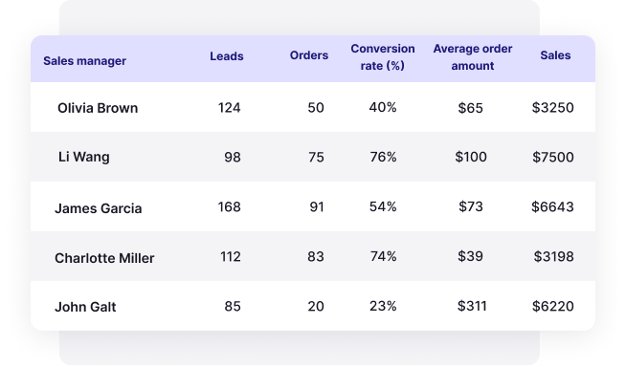Click the Sales column header
The width and height of the screenshot is (626, 367).
[x=555, y=55]
